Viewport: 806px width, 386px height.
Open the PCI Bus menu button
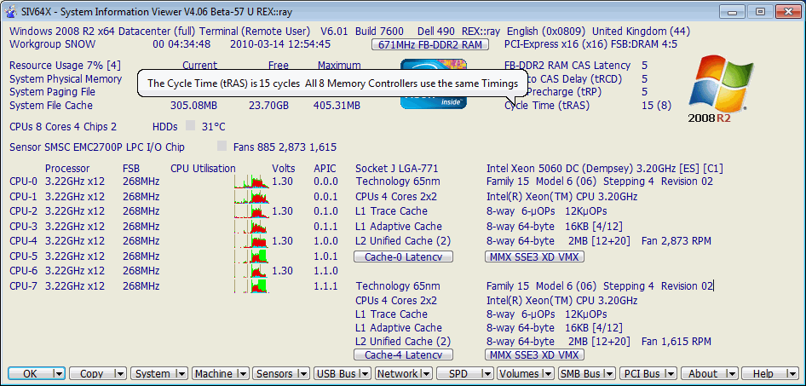pos(642,374)
